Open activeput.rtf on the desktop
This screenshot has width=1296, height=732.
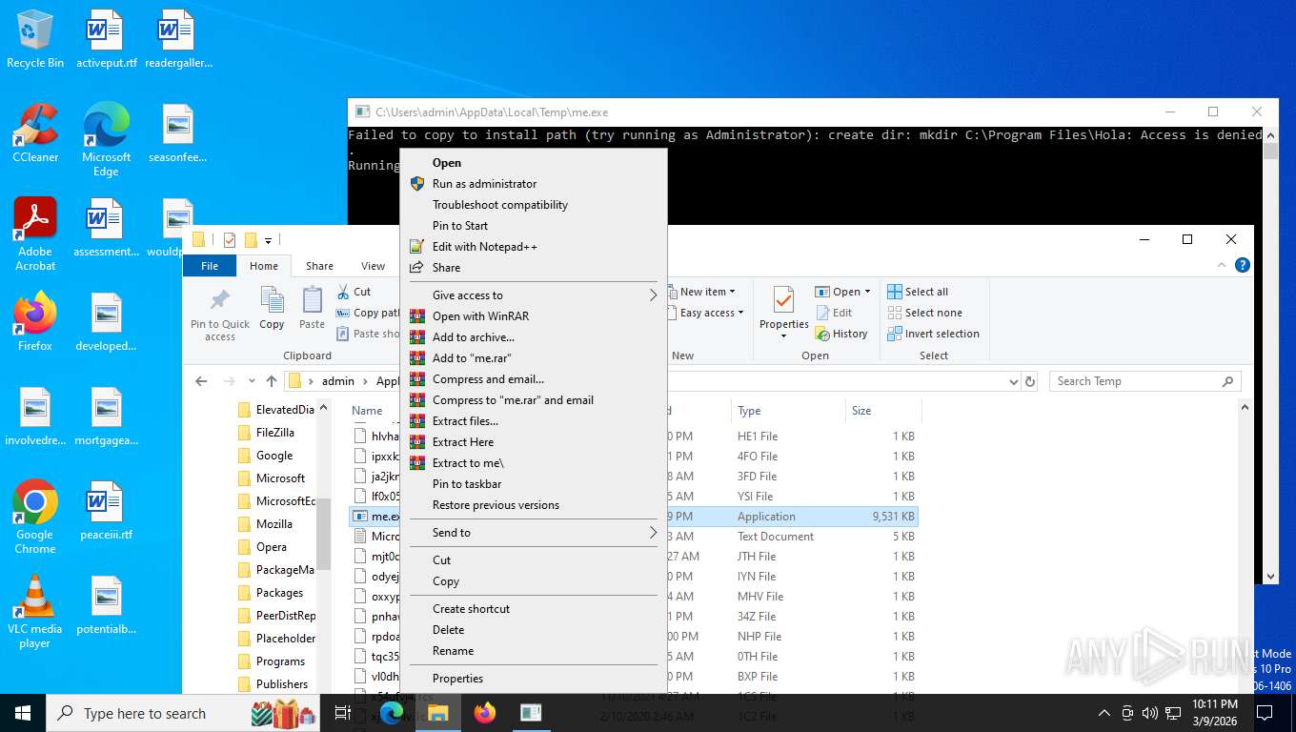106,40
